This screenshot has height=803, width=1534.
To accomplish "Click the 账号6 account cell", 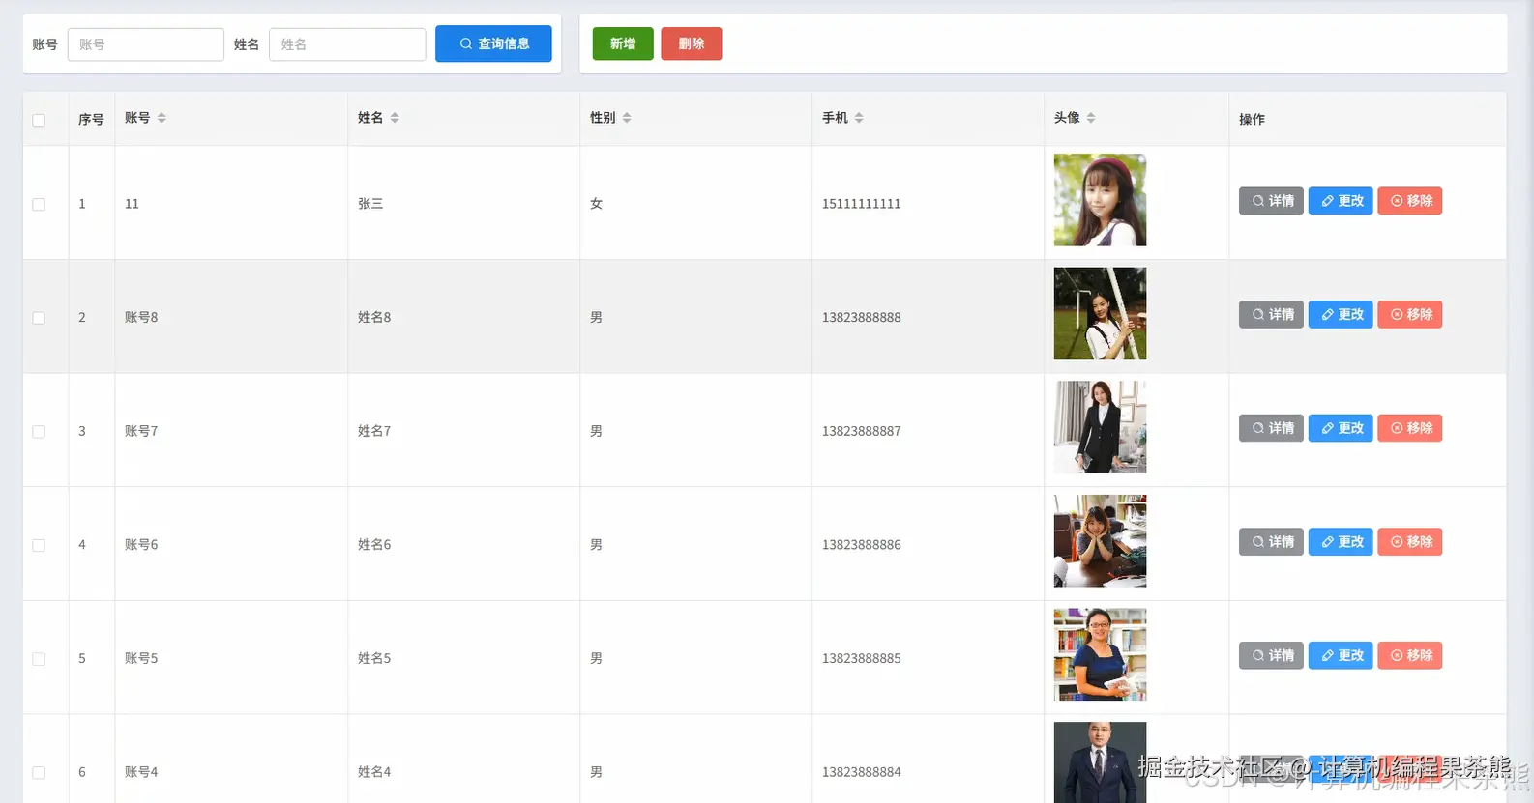I will pyautogui.click(x=141, y=545).
